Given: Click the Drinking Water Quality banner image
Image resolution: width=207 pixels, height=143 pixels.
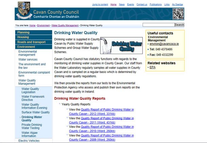Looking at the screenshot, I should (122, 46).
